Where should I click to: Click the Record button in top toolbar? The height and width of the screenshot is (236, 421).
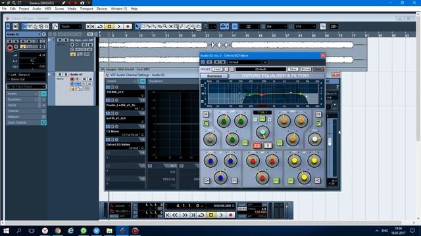128,26
